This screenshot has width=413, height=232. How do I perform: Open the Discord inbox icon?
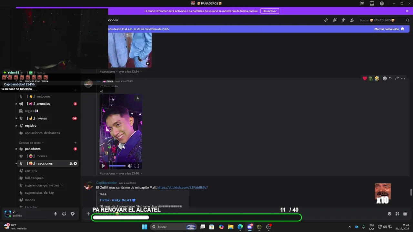(372, 3)
